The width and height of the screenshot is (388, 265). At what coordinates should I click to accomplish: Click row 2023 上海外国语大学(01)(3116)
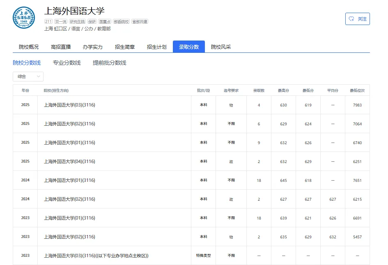point(191,218)
